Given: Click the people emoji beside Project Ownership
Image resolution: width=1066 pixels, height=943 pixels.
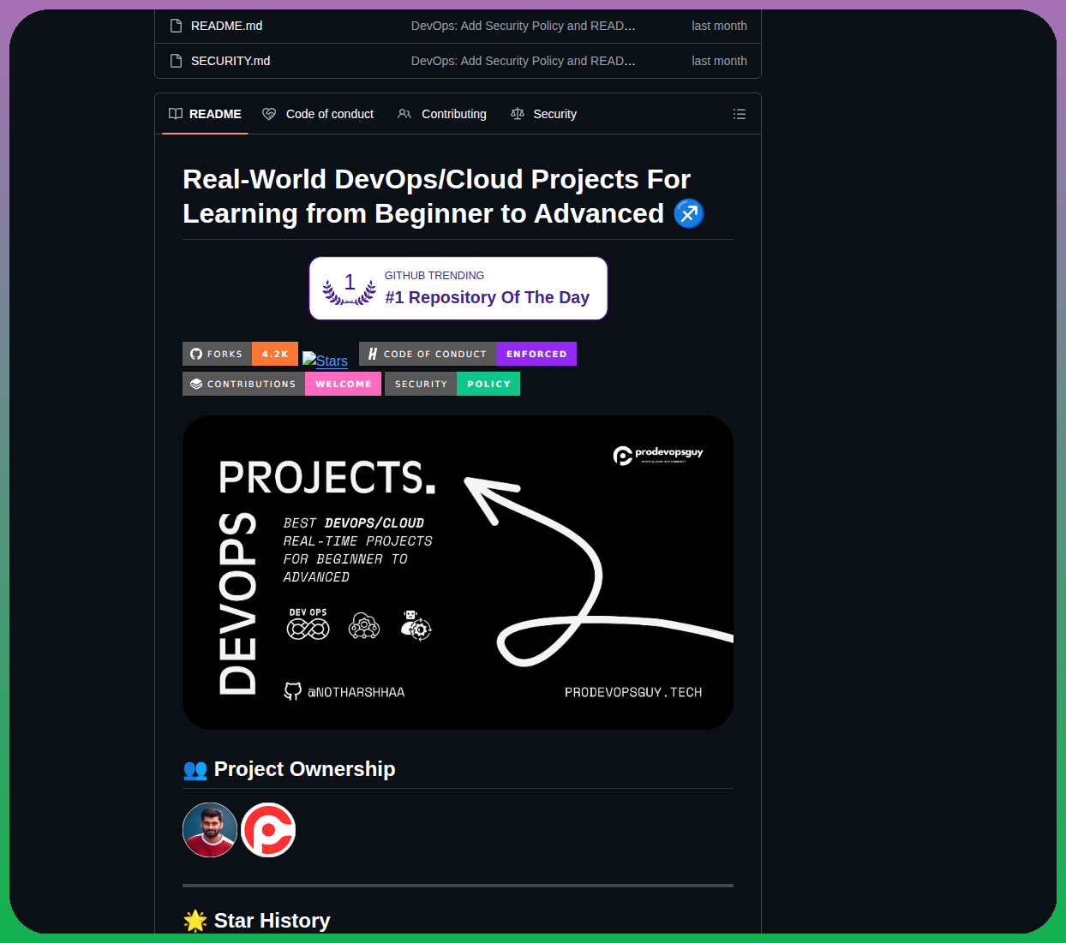Looking at the screenshot, I should [x=195, y=770].
